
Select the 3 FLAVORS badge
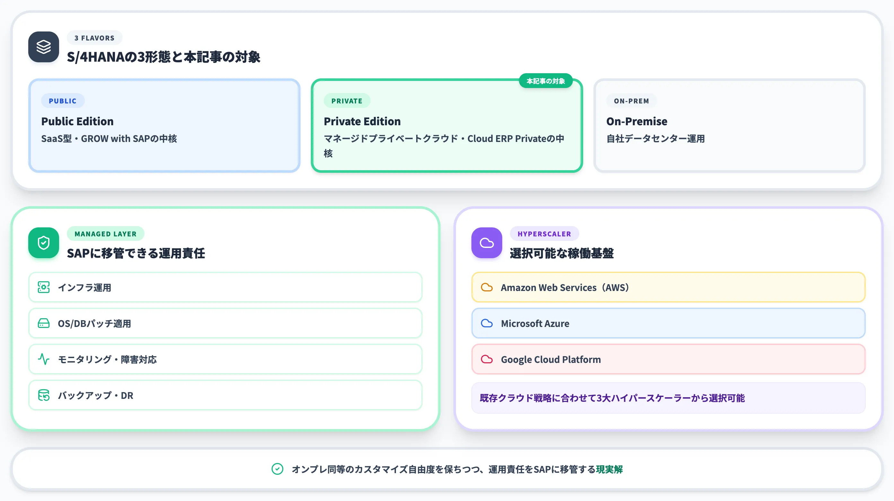point(94,38)
